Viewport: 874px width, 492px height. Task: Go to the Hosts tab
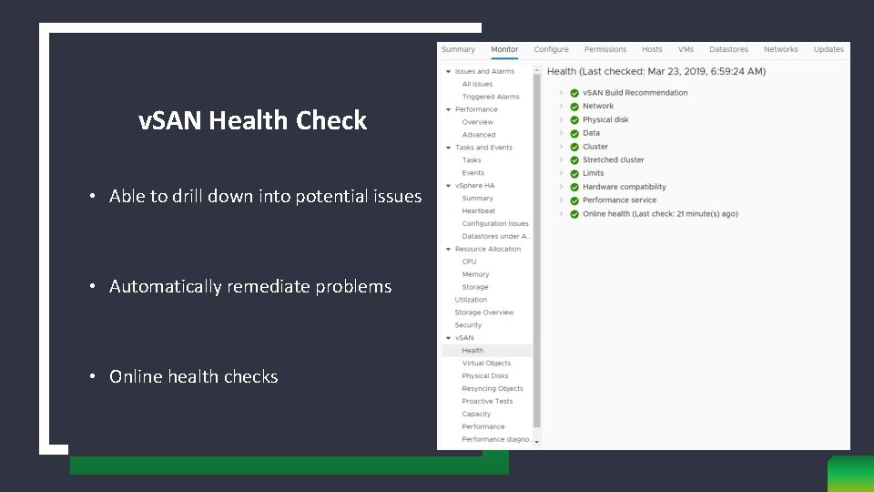coord(652,49)
